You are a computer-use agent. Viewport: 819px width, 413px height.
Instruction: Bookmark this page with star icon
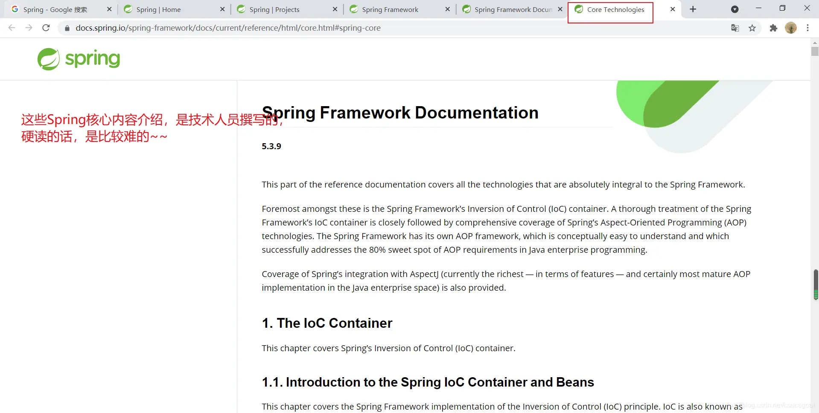[752, 28]
